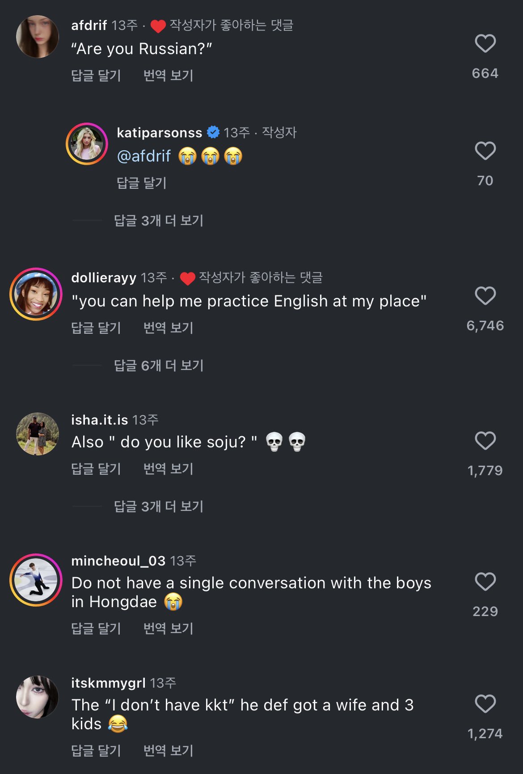523x774 pixels.
Task: Open the katiparsonss username link
Action: (159, 132)
